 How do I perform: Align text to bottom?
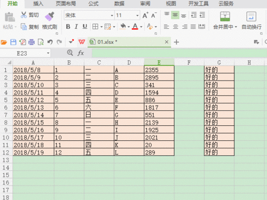coord(184,15)
